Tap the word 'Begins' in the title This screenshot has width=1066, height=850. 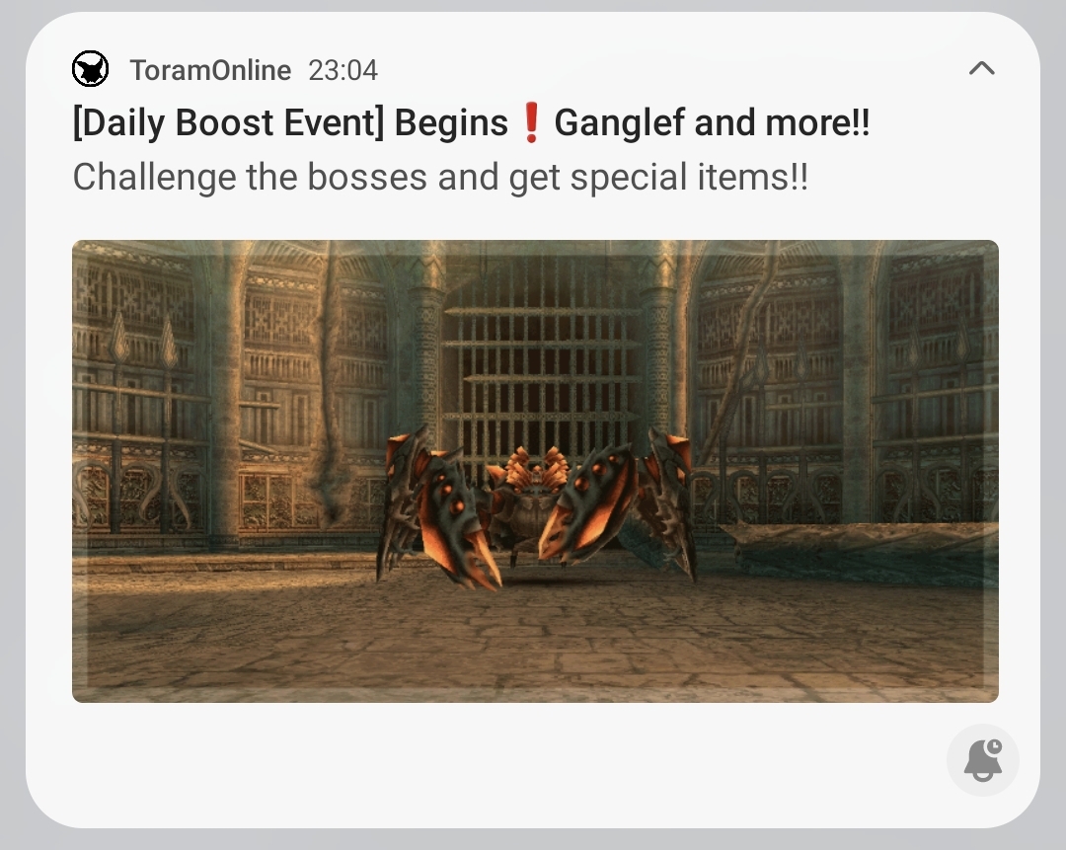click(451, 123)
